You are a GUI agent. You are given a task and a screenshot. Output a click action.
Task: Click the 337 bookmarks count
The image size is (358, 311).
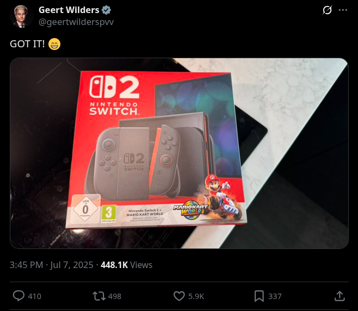point(275,296)
